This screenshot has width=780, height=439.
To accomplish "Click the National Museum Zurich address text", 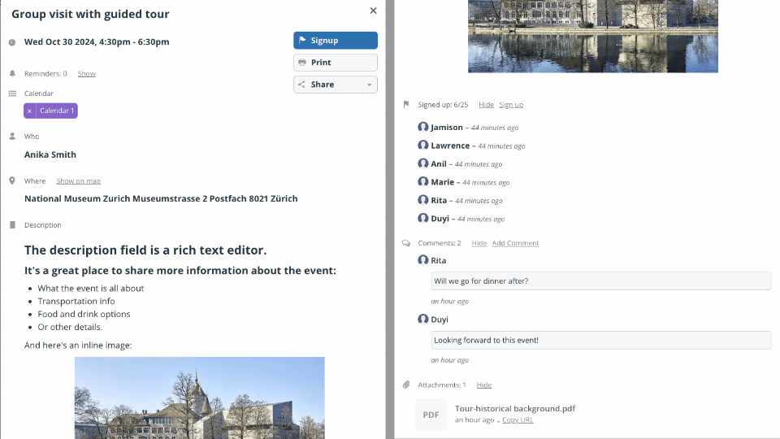I will pos(161,198).
